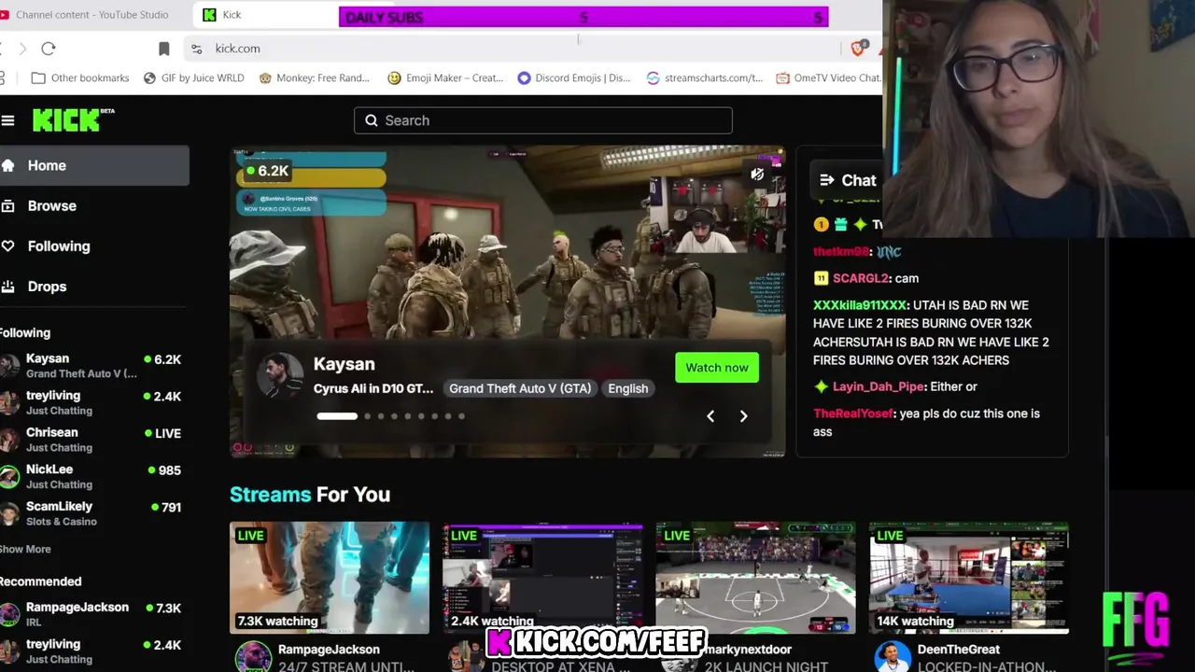
Task: Click the magnifier icon in the search box
Action: click(x=372, y=120)
